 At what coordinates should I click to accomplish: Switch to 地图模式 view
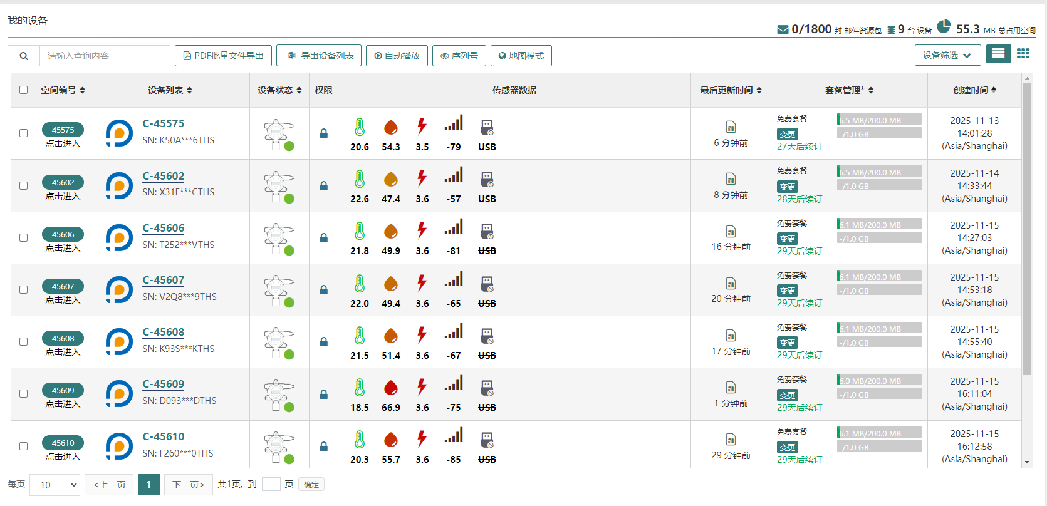(x=521, y=56)
